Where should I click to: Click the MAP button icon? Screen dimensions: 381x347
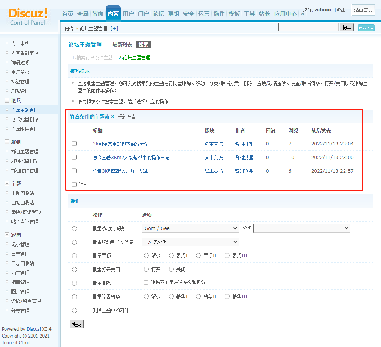click(366, 28)
